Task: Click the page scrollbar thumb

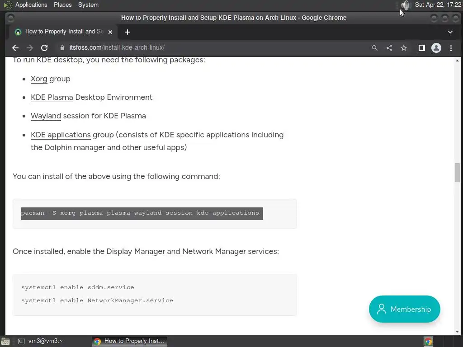Action: point(457,173)
